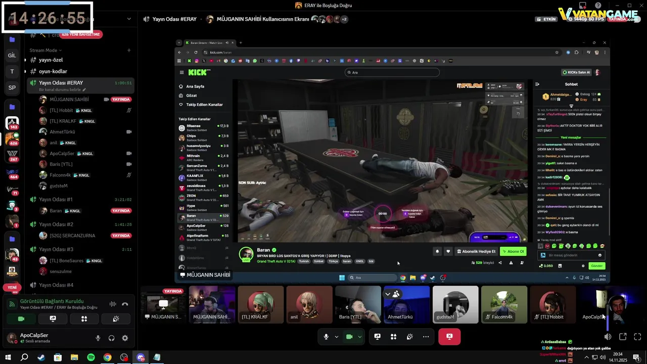Show hidden system tray icons

[586, 357]
